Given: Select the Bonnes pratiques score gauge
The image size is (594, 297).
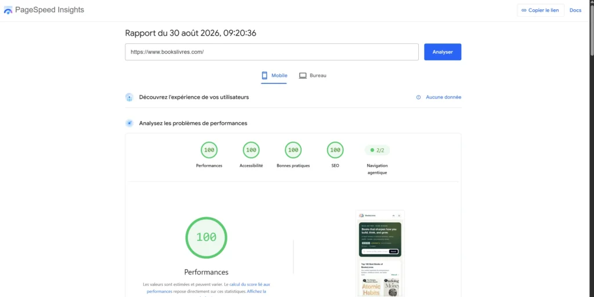Looking at the screenshot, I should 293,150.
